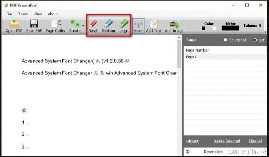Pick the white color swatch
Screen dimensions: 269x157
(214, 28)
